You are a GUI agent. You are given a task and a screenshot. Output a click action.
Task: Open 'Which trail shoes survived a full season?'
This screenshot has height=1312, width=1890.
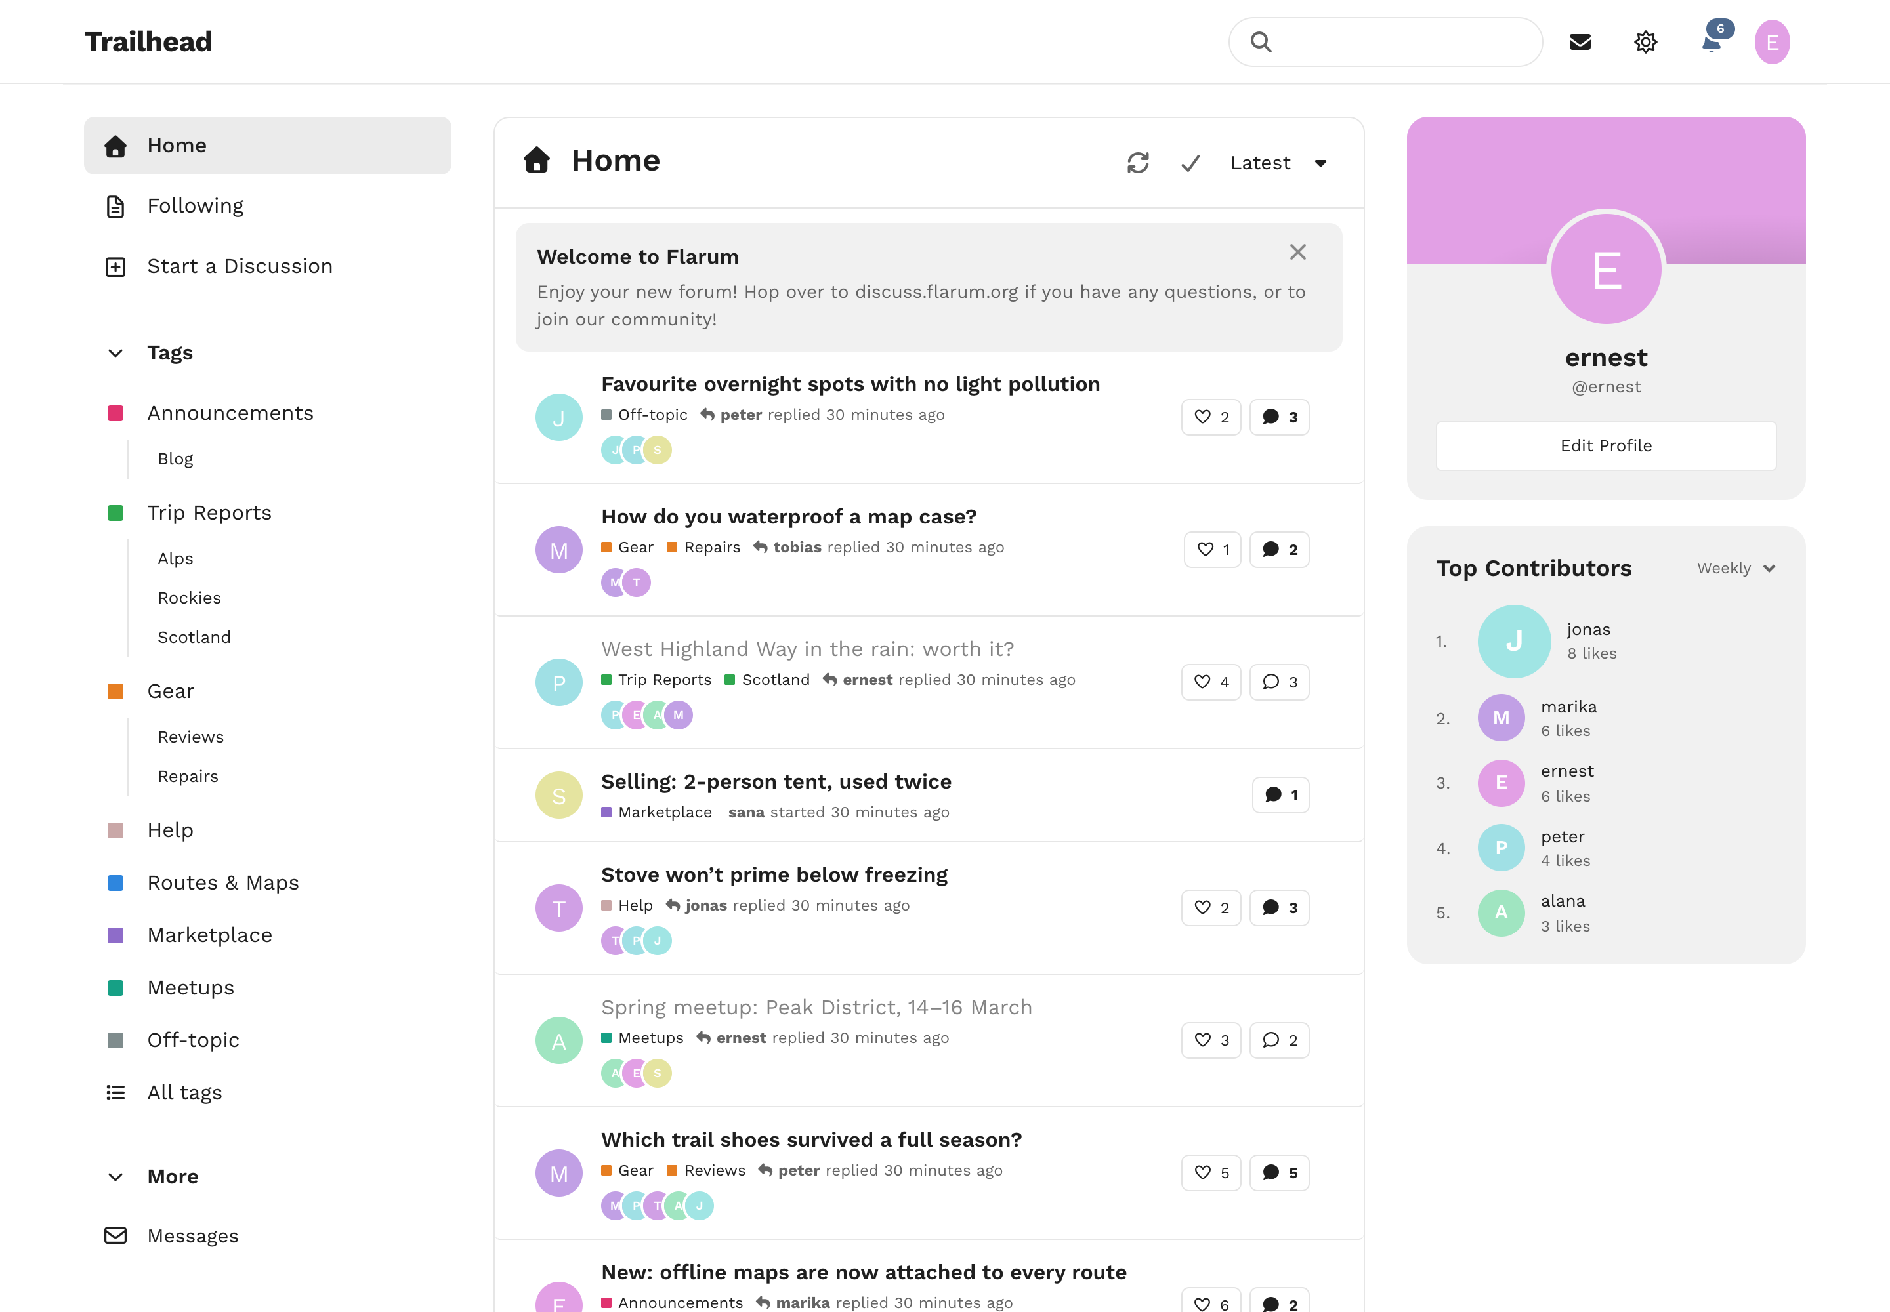[x=811, y=1140]
